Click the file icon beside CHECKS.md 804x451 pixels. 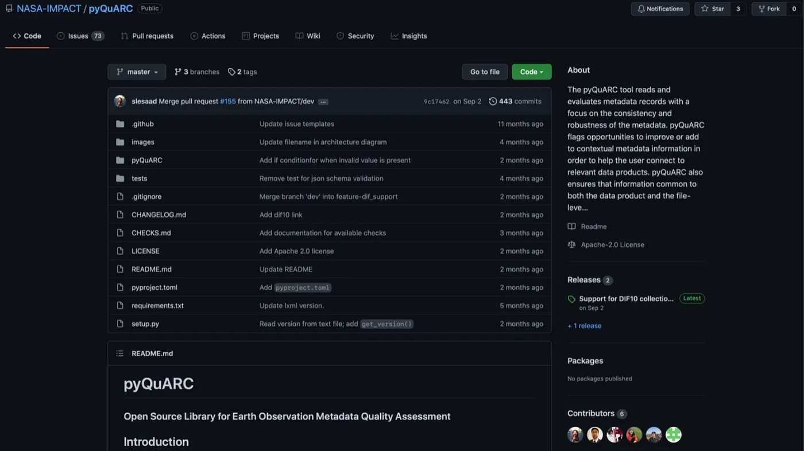point(120,233)
